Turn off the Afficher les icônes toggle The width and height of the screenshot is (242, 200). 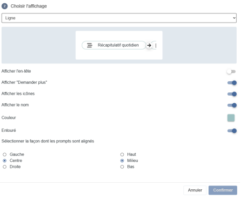[232, 94]
